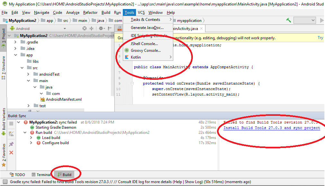Open Project panel settings gear
The height and width of the screenshot is (186, 325).
[x=102, y=28]
